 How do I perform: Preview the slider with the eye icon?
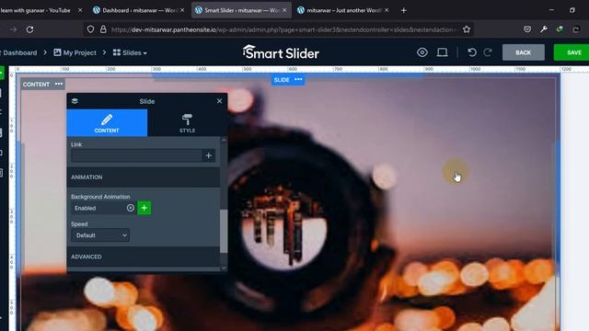[422, 52]
